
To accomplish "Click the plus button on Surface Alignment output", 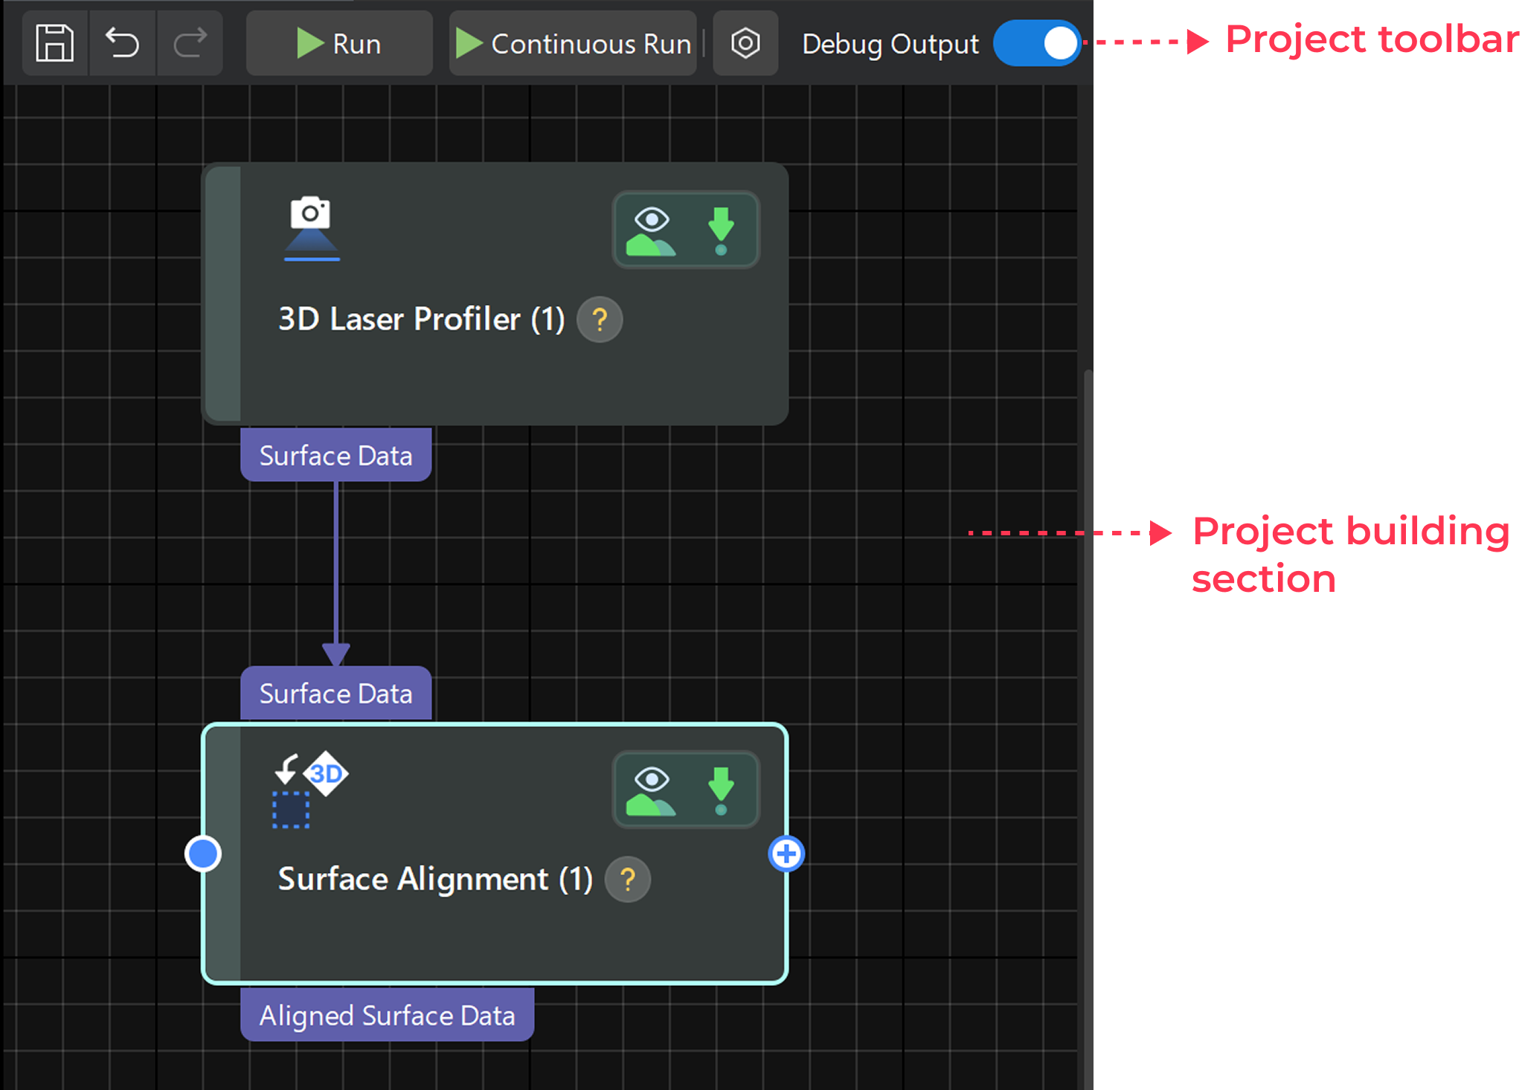I will click(786, 855).
